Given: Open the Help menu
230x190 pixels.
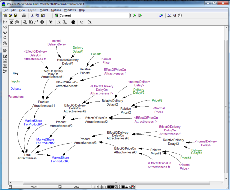Looking at the screenshot, I should coord(82,10).
